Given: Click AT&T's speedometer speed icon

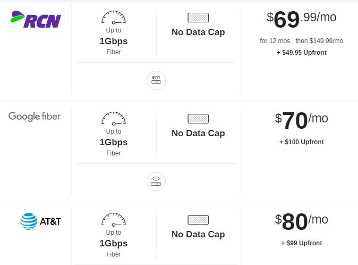Looking at the screenshot, I should tap(114, 219).
